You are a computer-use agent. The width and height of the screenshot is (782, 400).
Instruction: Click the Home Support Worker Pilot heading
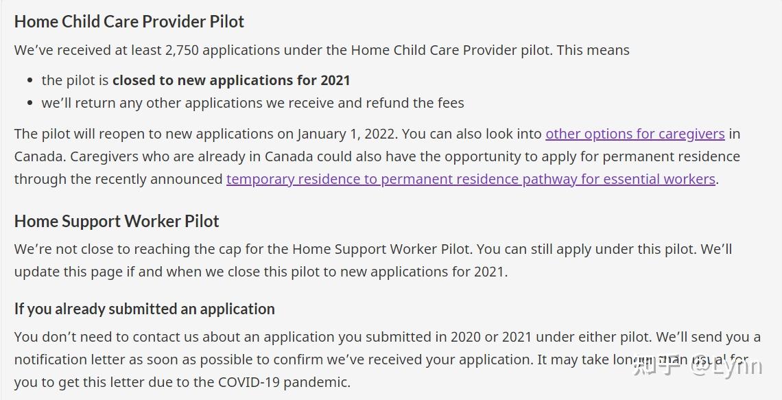(x=117, y=221)
